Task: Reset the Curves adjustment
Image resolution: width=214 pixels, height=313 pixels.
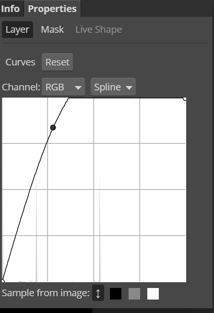Action: 58,62
